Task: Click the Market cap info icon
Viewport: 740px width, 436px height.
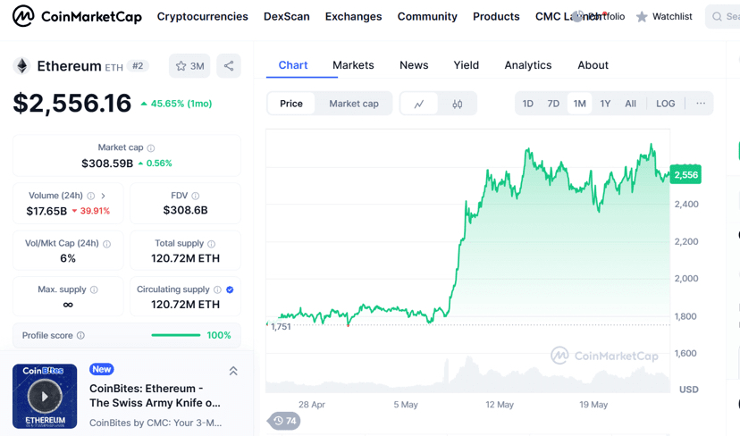Action: coord(151,148)
